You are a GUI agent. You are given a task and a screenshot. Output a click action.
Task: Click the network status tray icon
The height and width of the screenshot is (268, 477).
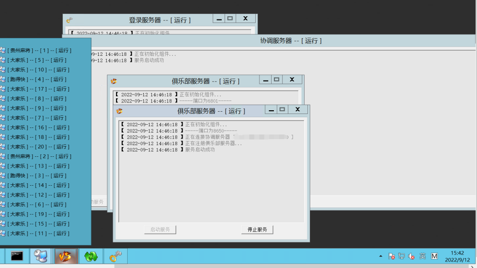click(x=402, y=256)
